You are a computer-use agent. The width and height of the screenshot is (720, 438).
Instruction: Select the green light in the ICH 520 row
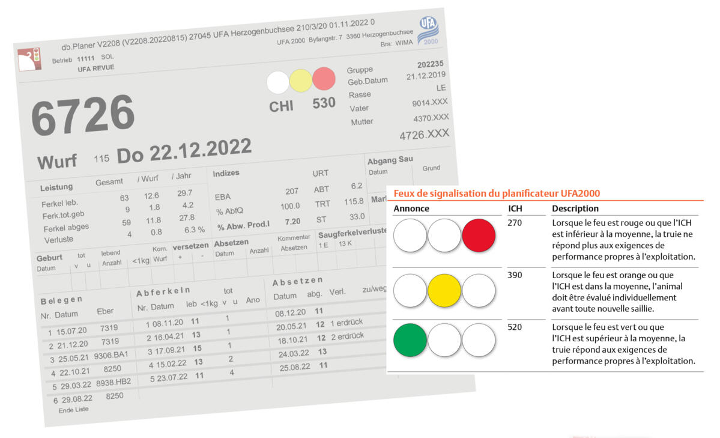click(x=410, y=341)
